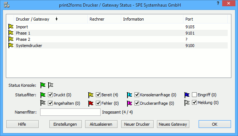Click into the Namenfilter text field
This screenshot has height=136, width=238.
[x=70, y=112]
